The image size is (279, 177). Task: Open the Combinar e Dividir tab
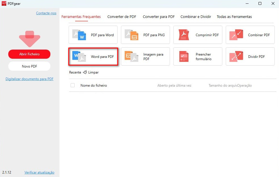click(x=196, y=17)
